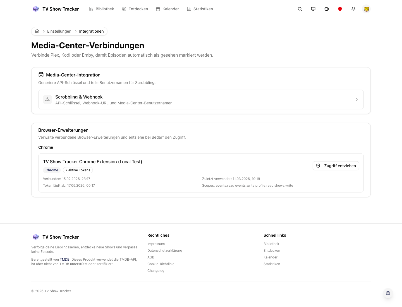Click the database icon next to Media-Center-Integration

tap(41, 75)
